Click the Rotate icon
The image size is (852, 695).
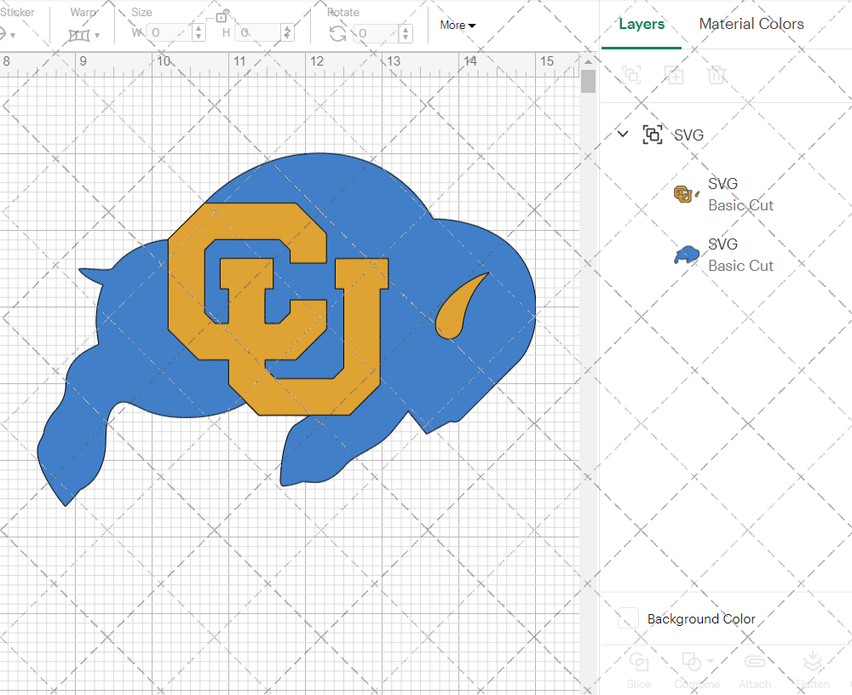337,34
